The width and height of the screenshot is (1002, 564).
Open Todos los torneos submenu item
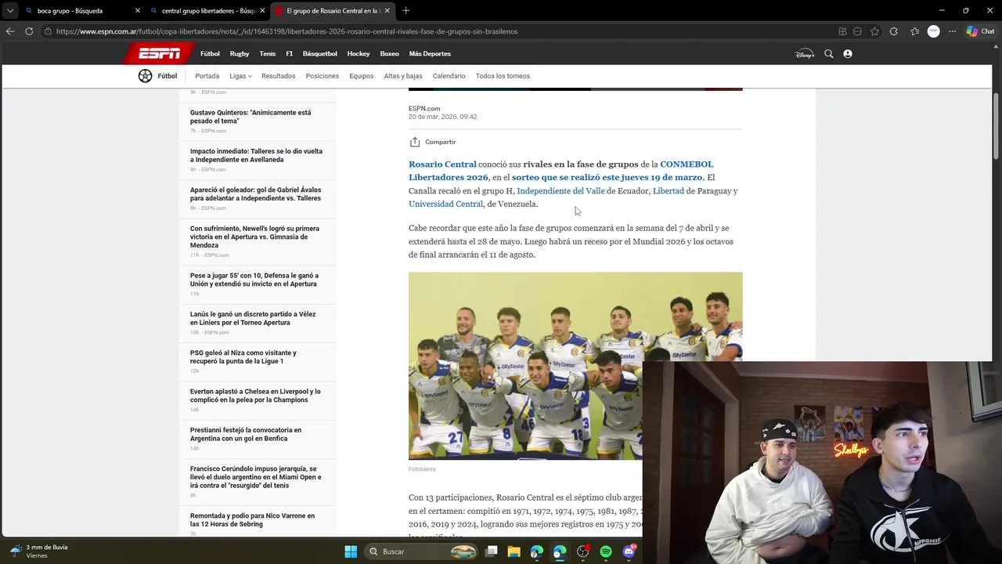[503, 76]
